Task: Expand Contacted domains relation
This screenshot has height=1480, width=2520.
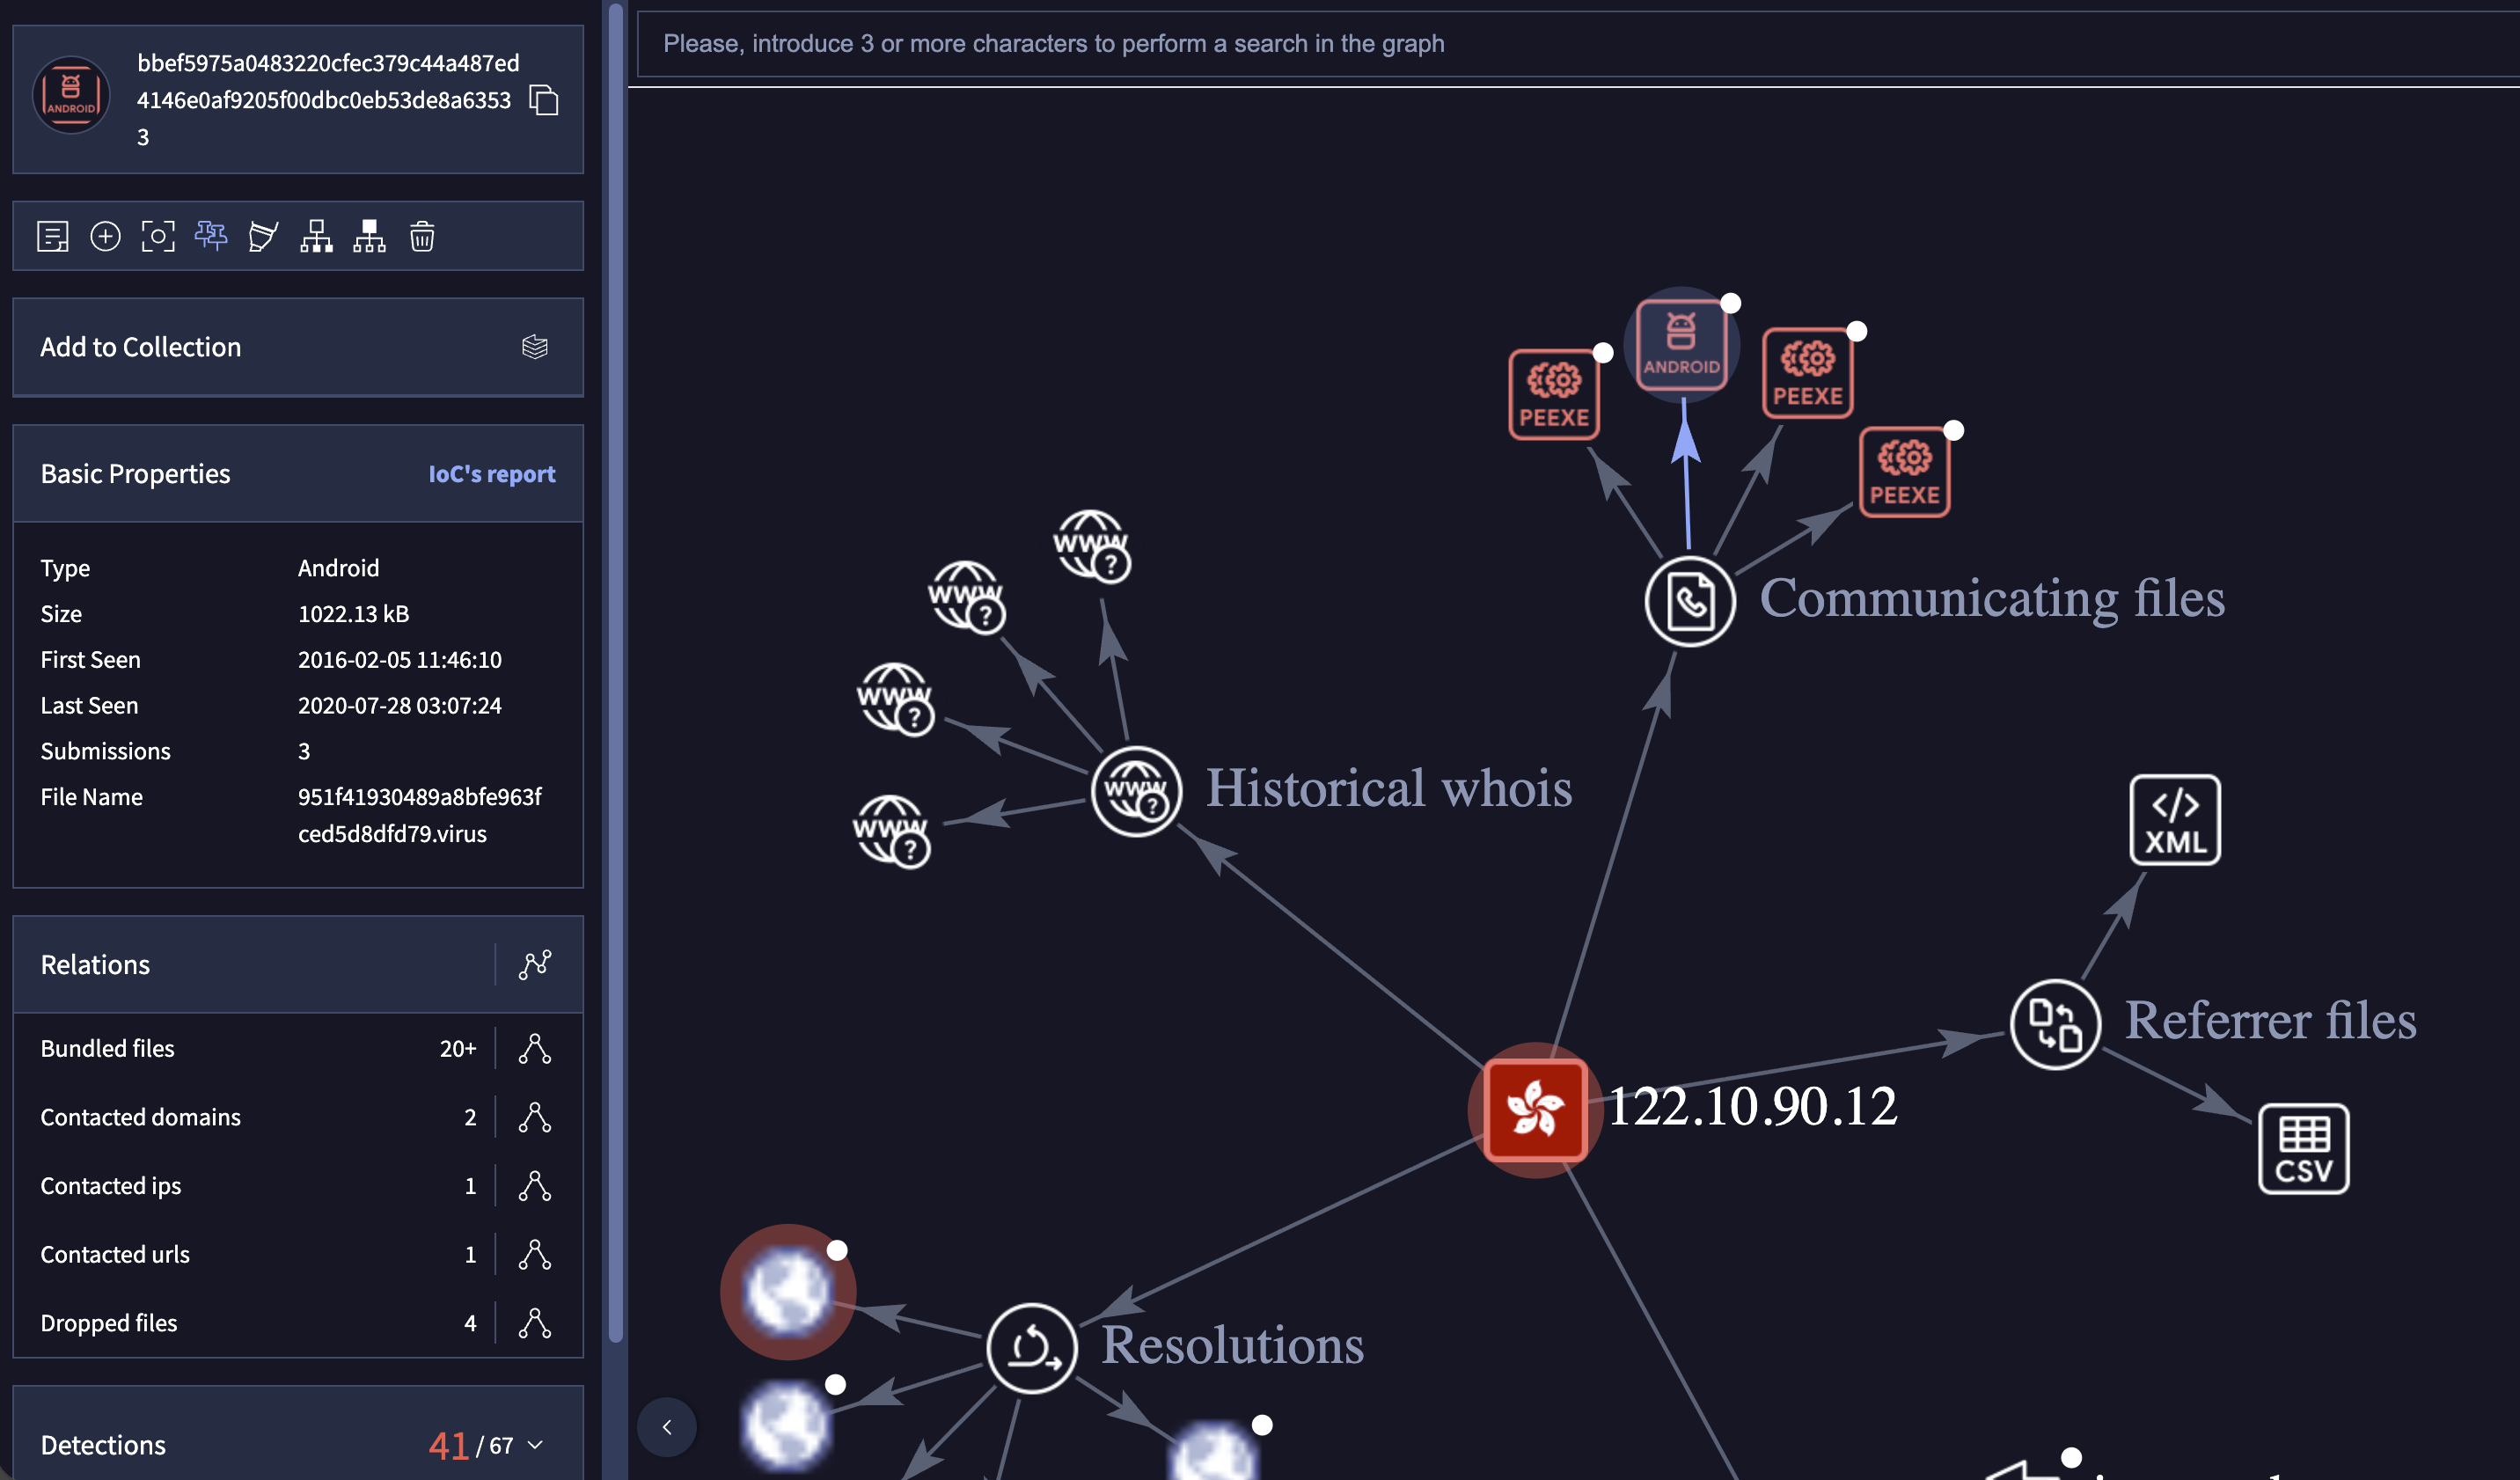Action: (535, 1117)
